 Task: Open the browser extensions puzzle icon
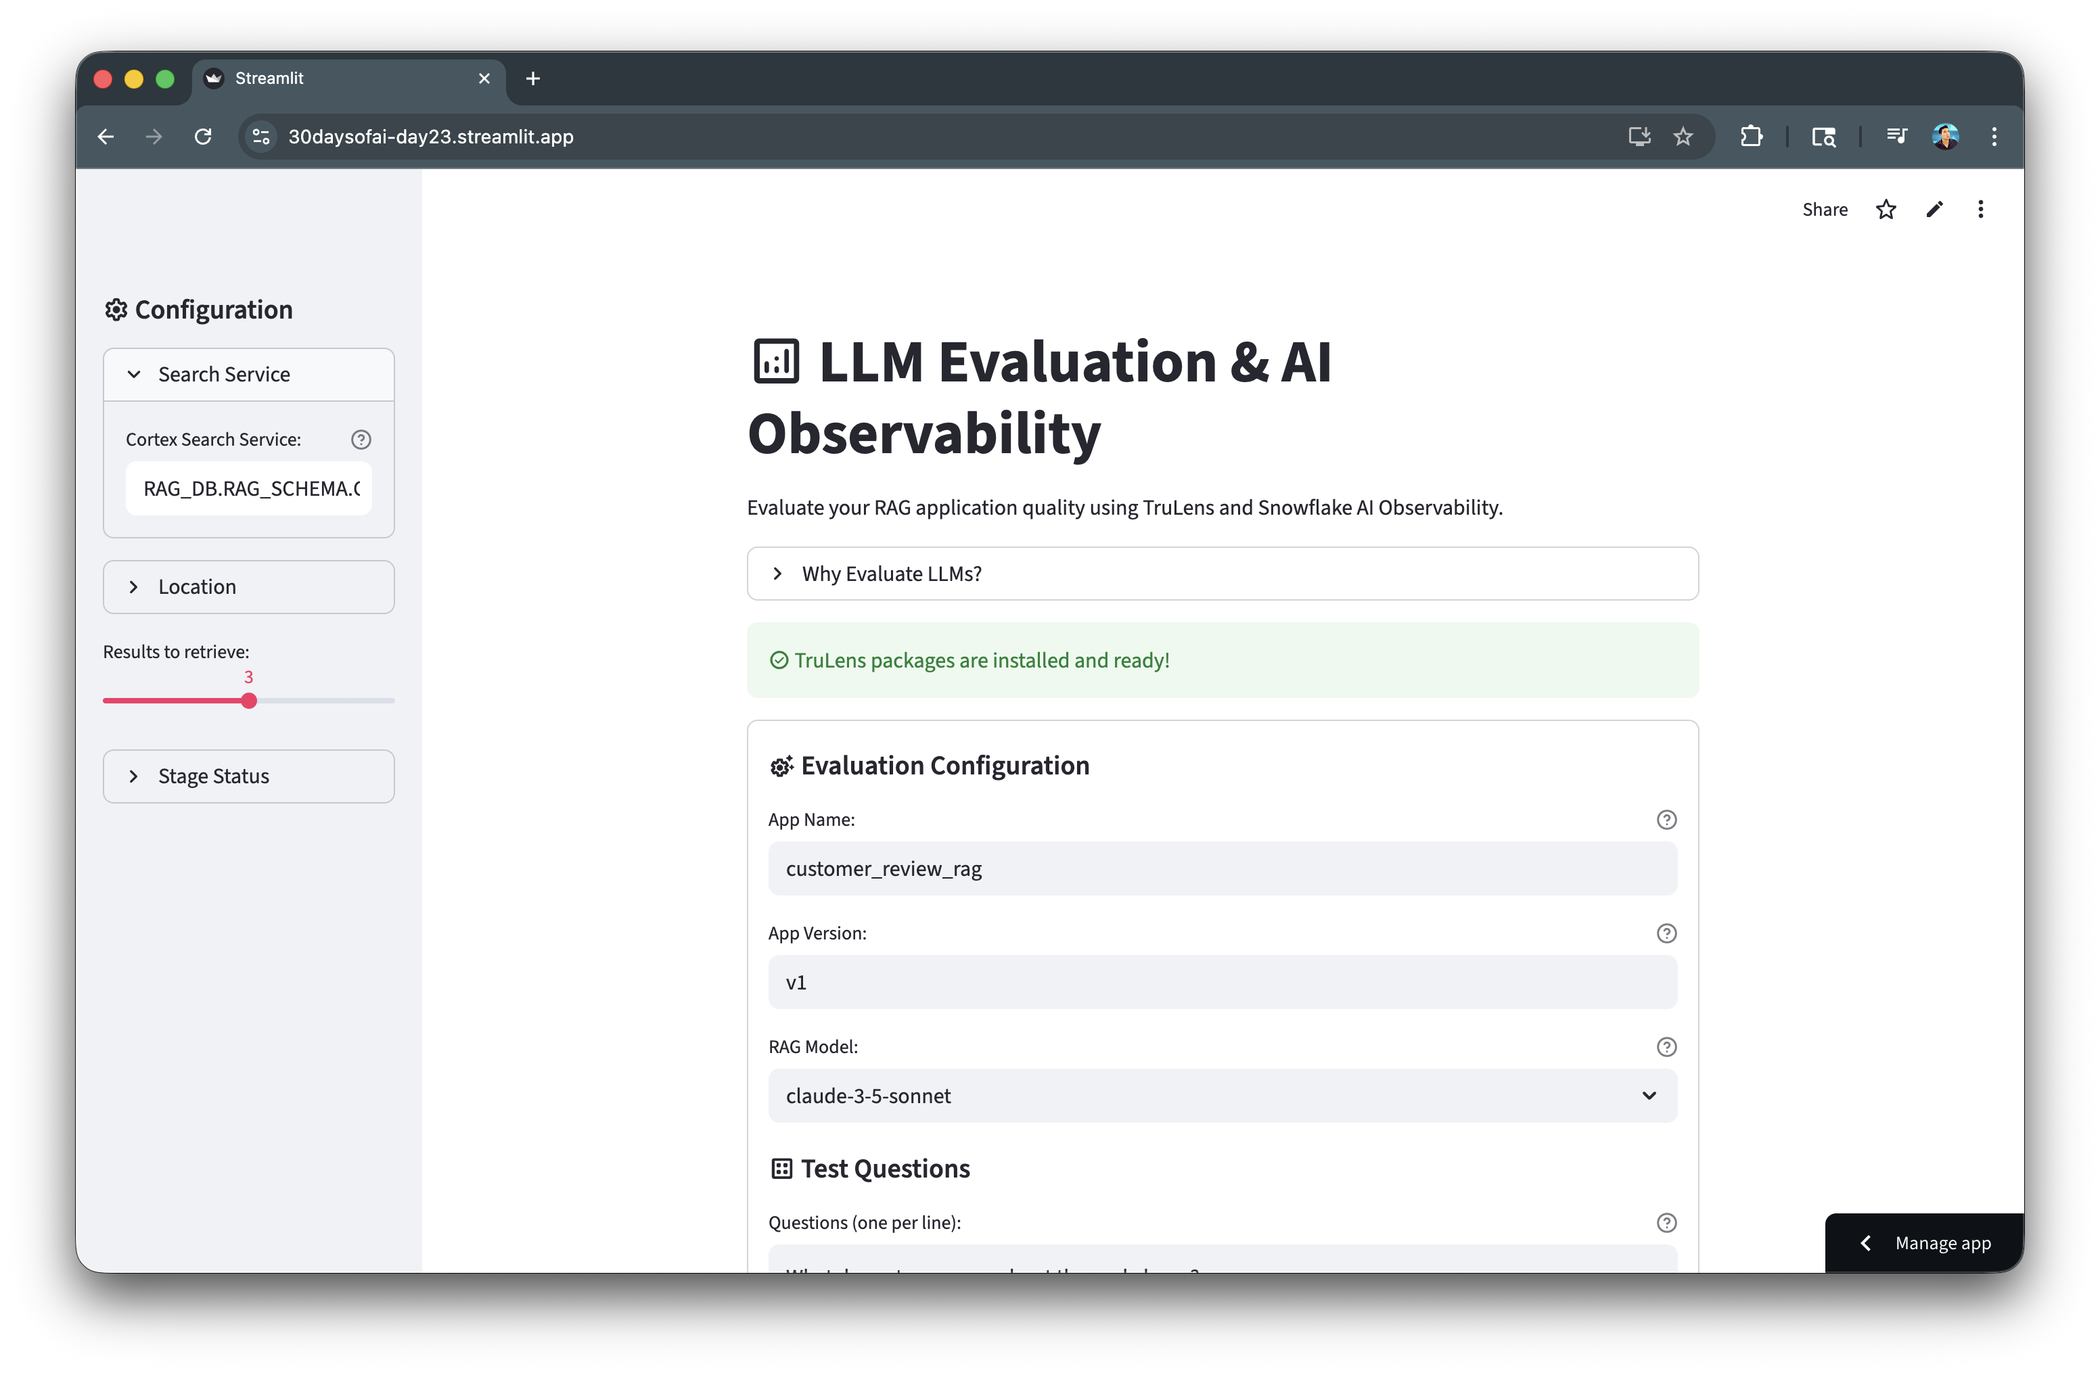1751,137
